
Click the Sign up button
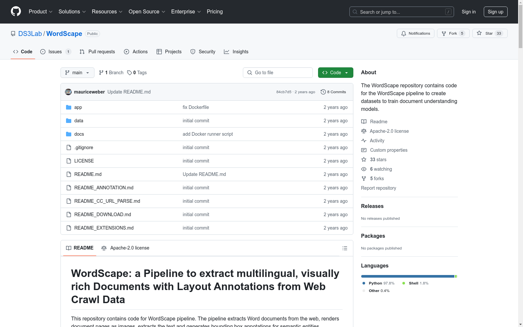point(496,12)
